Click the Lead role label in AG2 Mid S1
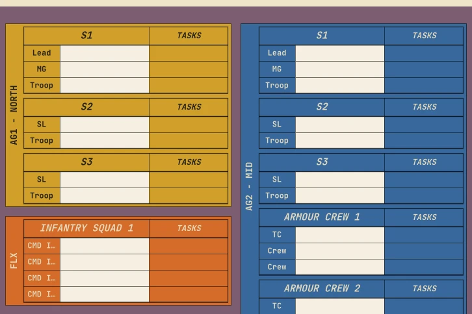 tap(277, 53)
